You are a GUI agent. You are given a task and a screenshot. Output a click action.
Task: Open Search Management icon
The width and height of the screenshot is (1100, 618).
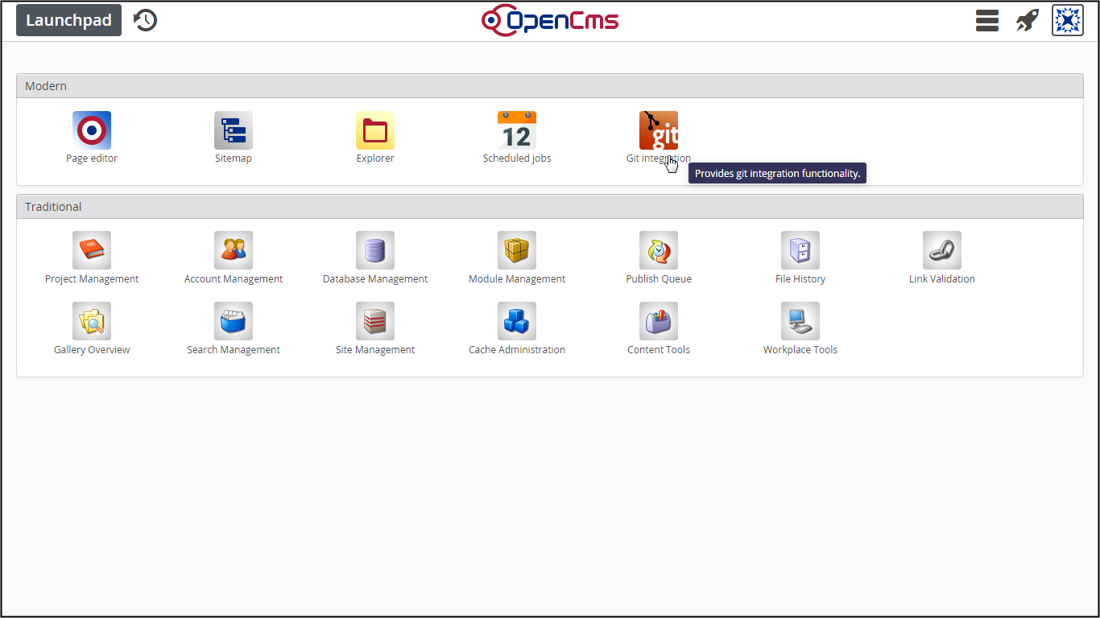pos(234,322)
